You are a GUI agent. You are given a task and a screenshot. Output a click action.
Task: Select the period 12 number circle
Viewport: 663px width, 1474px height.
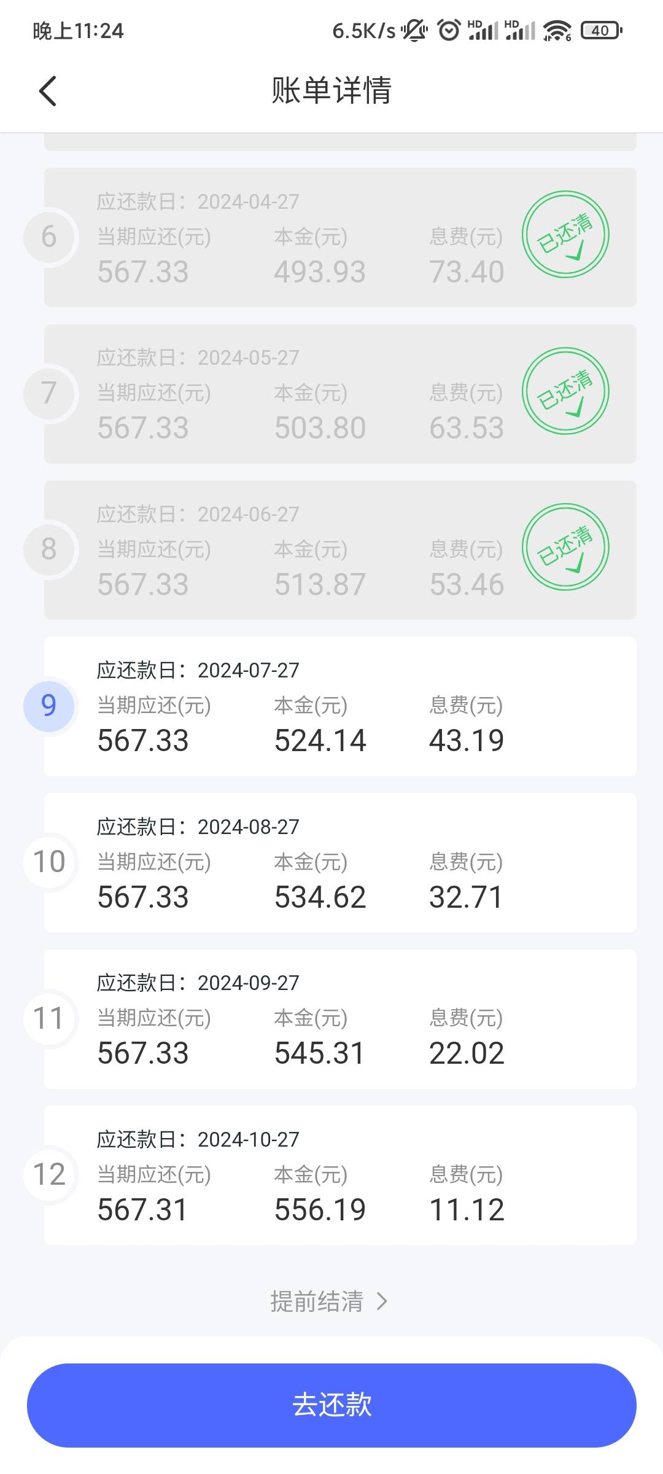(49, 1175)
